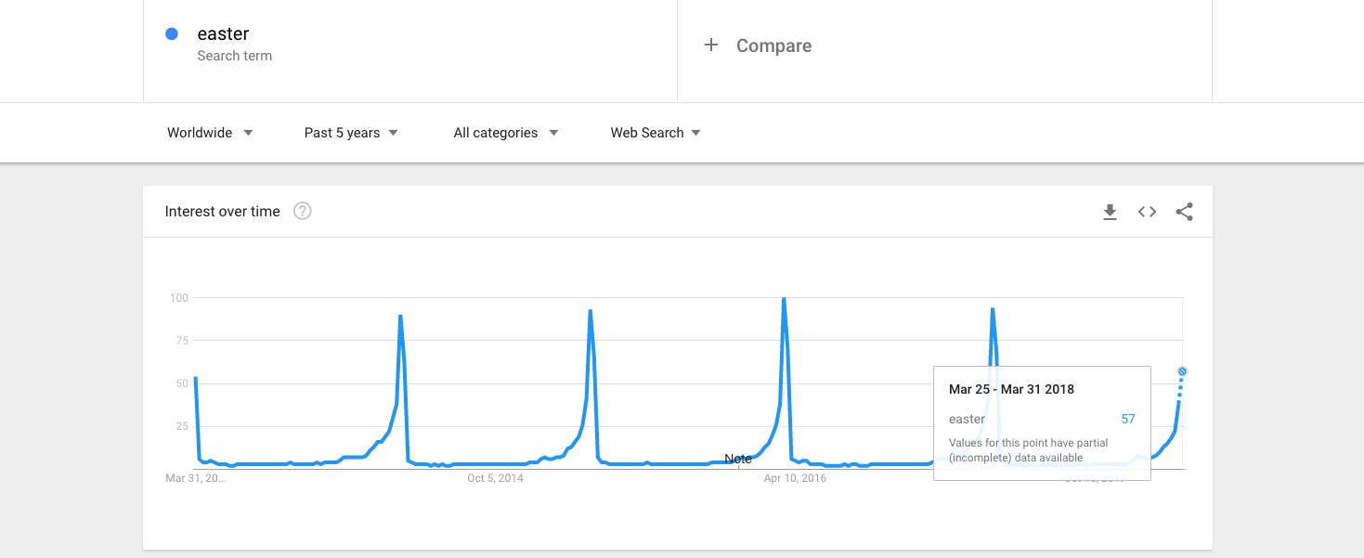Open the embed code icon

[x=1147, y=212]
